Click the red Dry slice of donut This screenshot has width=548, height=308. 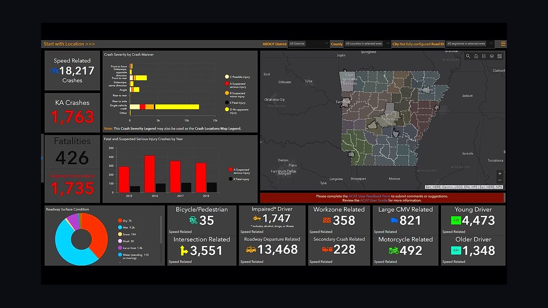[x=100, y=233]
